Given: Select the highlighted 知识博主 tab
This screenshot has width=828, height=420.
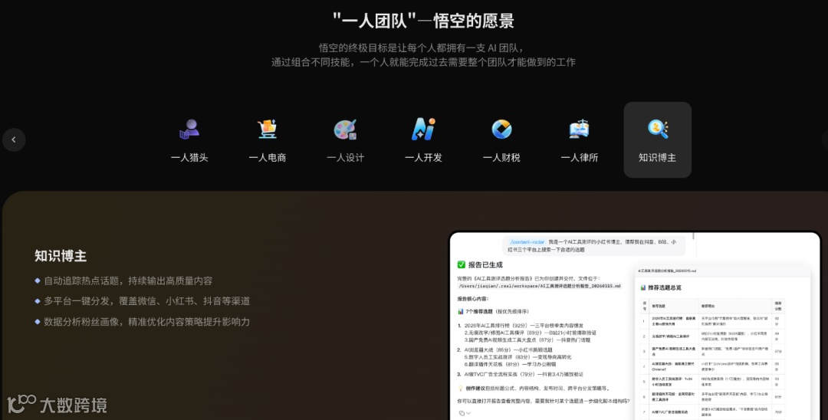Looking at the screenshot, I should tap(658, 139).
